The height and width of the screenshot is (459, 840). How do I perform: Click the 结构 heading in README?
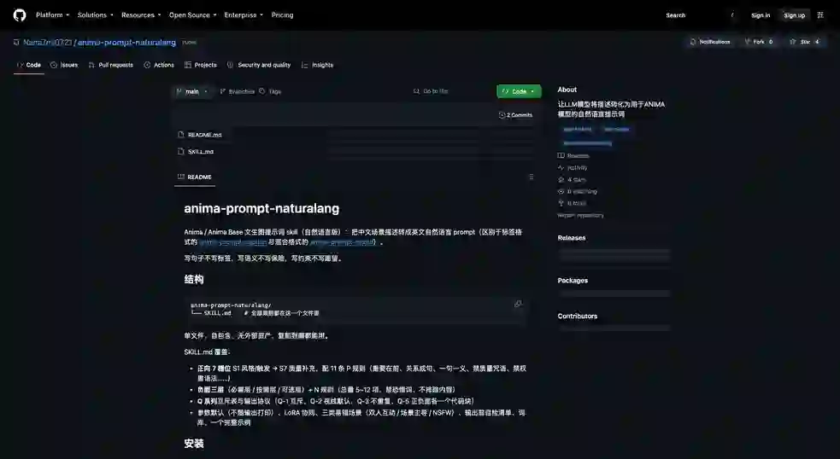click(x=194, y=279)
